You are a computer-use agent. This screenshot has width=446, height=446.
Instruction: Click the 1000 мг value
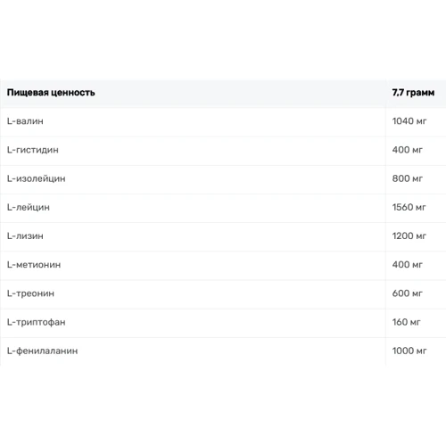(409, 351)
